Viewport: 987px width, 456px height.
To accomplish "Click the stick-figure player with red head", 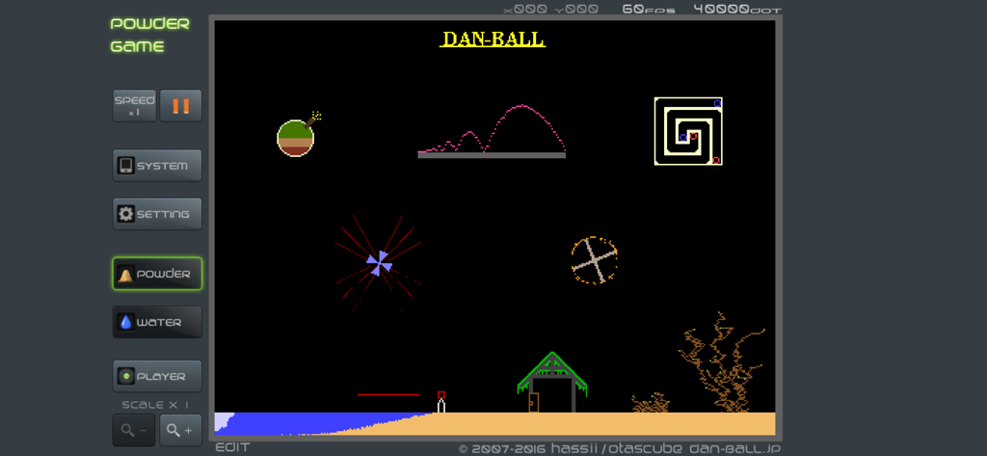I will tap(441, 402).
